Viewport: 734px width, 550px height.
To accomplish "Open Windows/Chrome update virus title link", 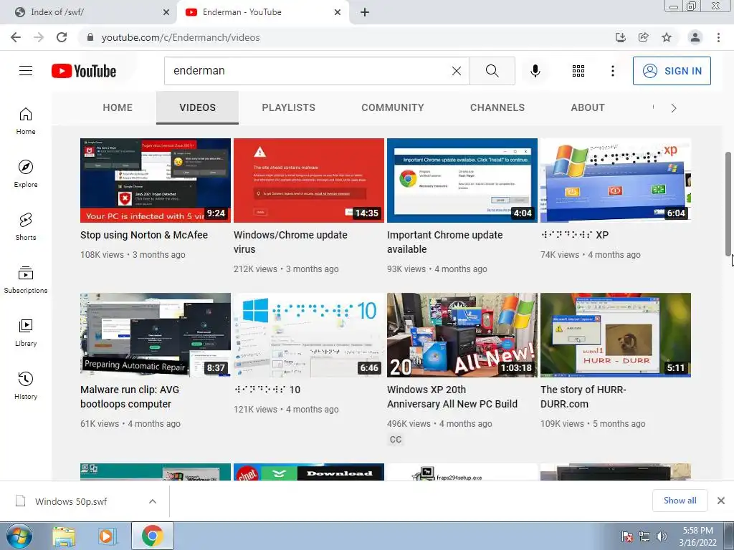I will (x=290, y=242).
